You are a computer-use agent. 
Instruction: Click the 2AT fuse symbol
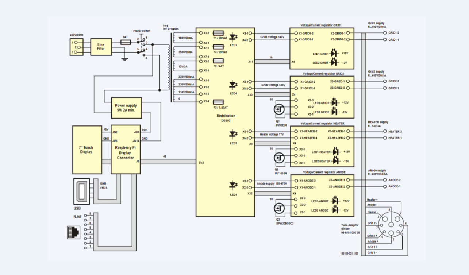[125, 43]
